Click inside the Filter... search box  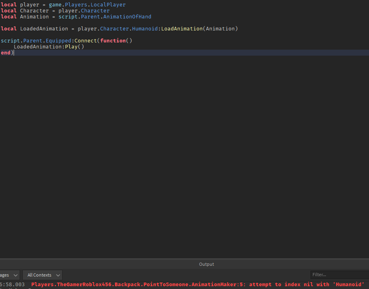click(339, 275)
